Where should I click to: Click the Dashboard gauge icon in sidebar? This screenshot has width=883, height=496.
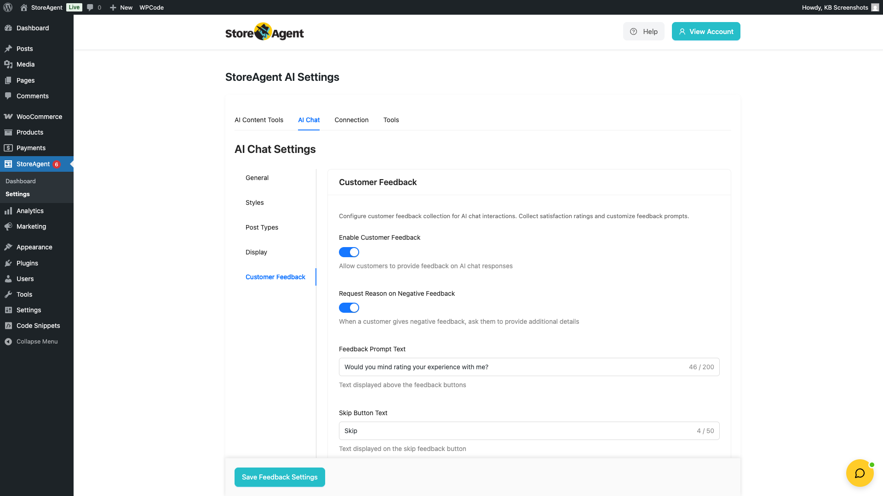point(8,28)
